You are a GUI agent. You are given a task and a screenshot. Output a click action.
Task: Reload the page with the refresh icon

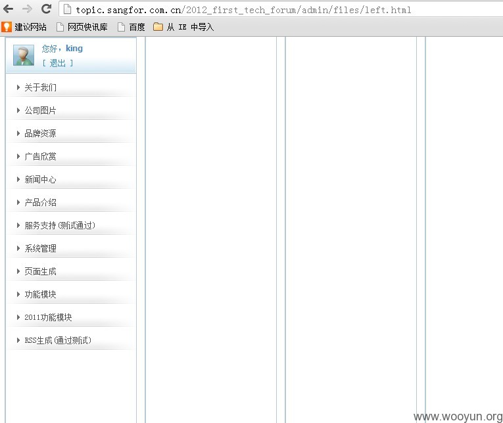point(47,9)
